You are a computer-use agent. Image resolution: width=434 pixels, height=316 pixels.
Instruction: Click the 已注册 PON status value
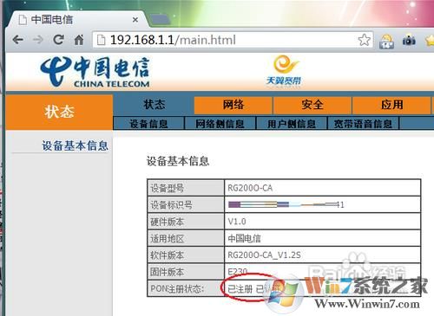coord(240,288)
